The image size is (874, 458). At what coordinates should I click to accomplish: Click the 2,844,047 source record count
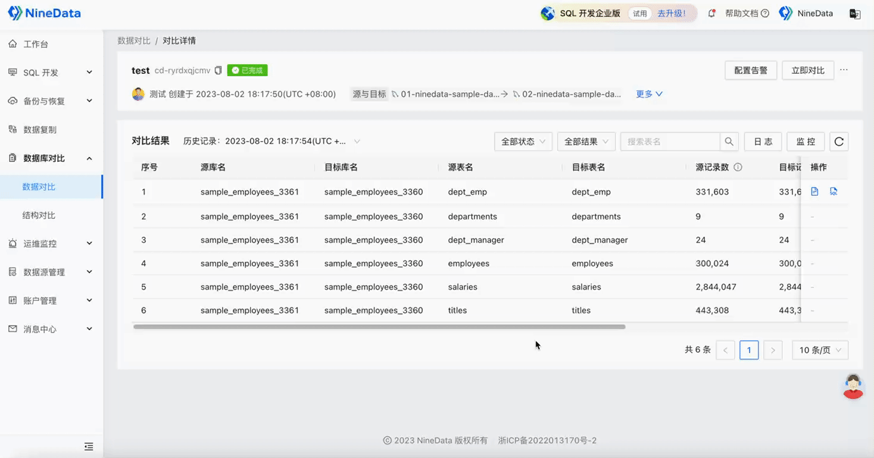pos(716,287)
